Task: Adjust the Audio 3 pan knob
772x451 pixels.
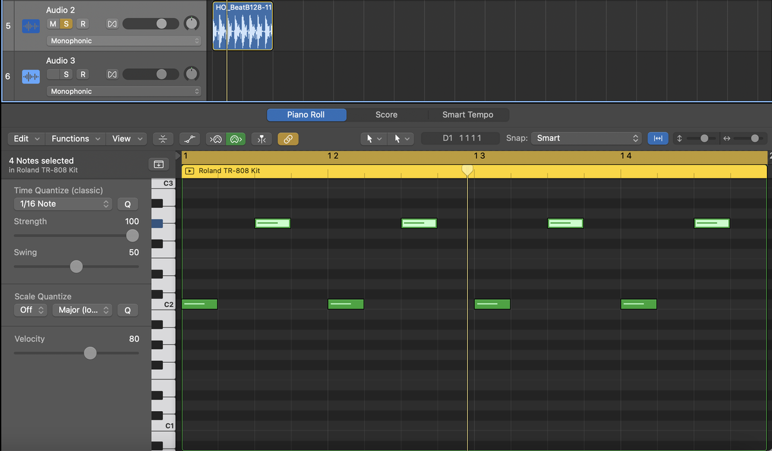Action: tap(191, 74)
